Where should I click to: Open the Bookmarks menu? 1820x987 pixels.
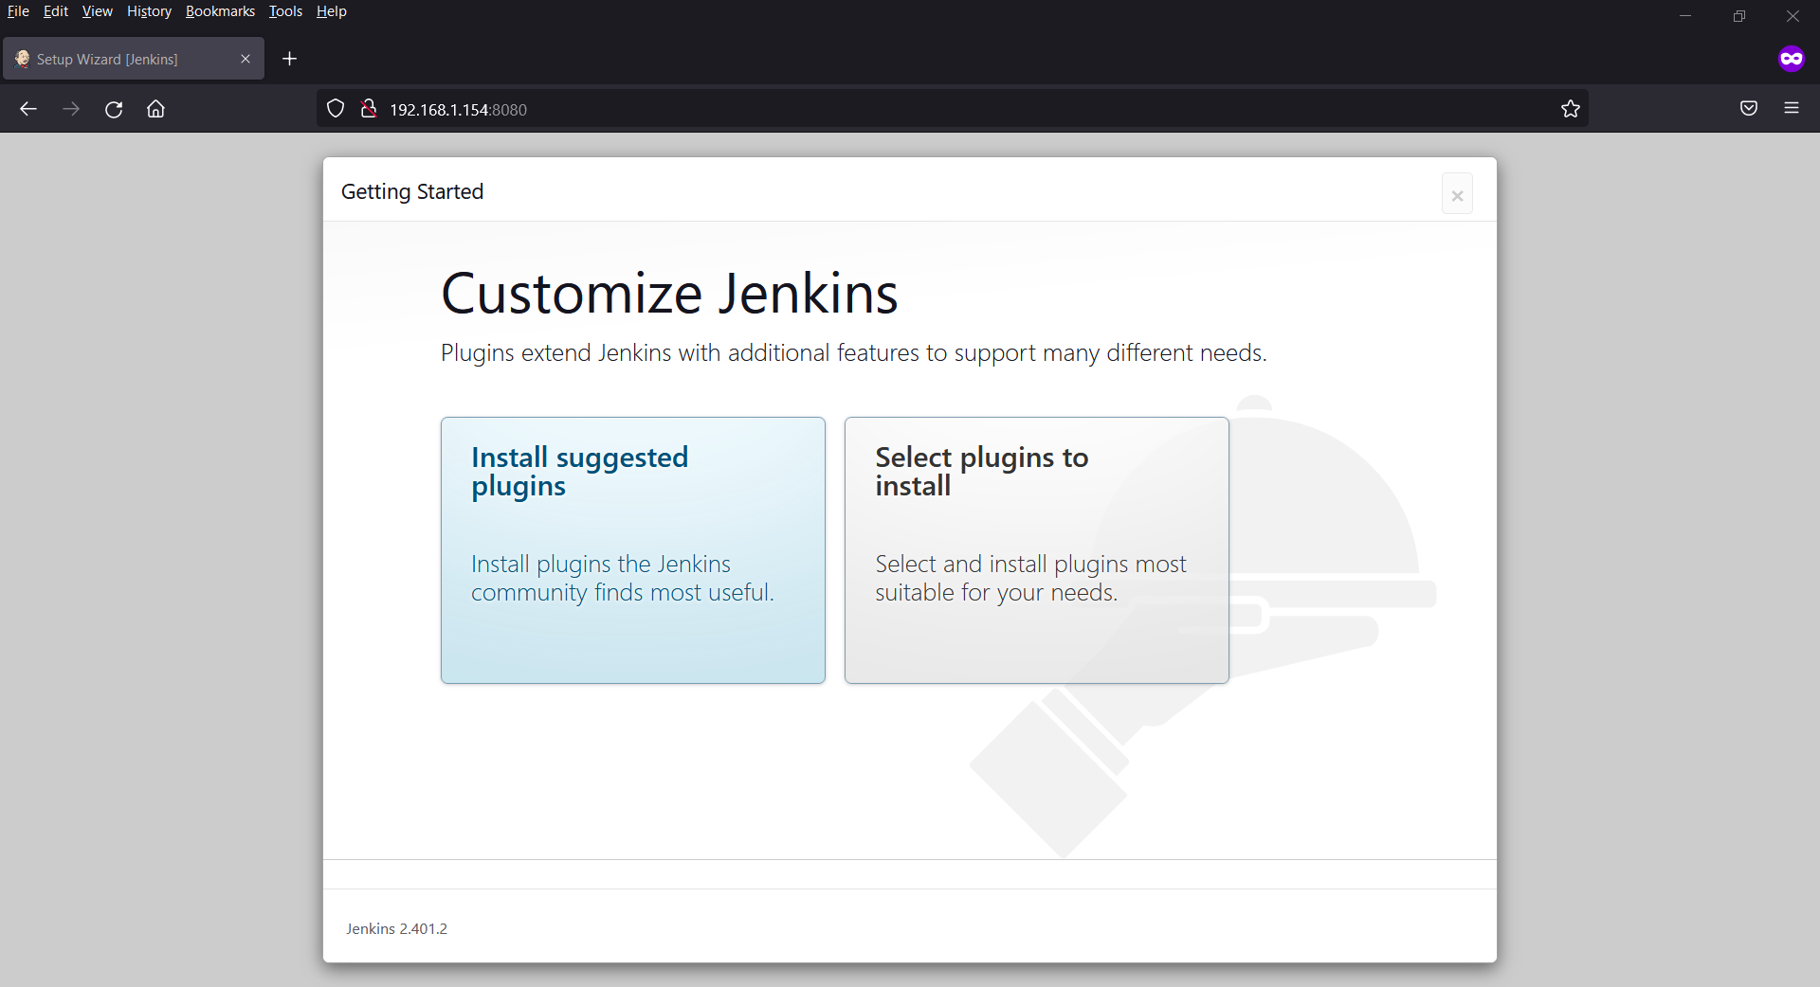coord(220,11)
